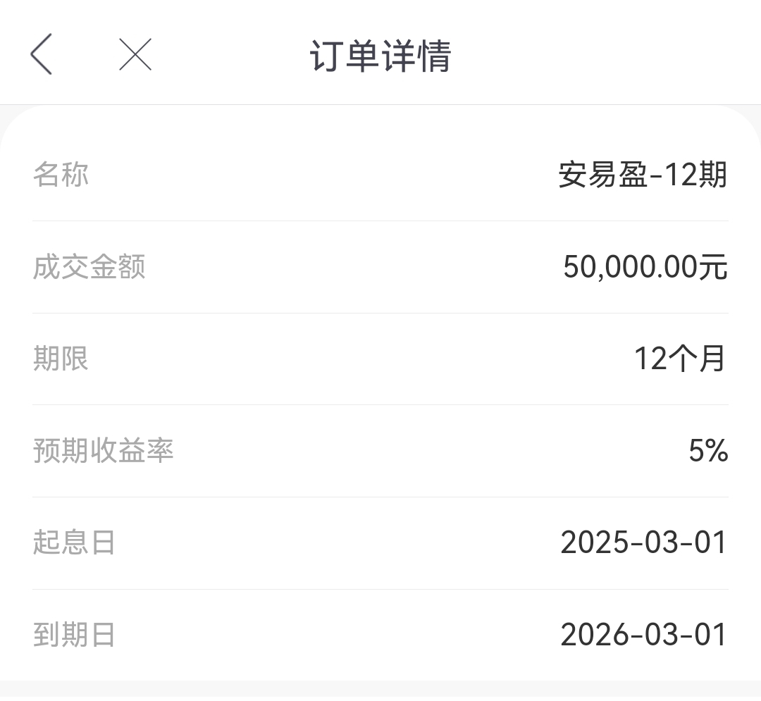
Task: Select the 预期收益率 label
Action: (x=104, y=450)
